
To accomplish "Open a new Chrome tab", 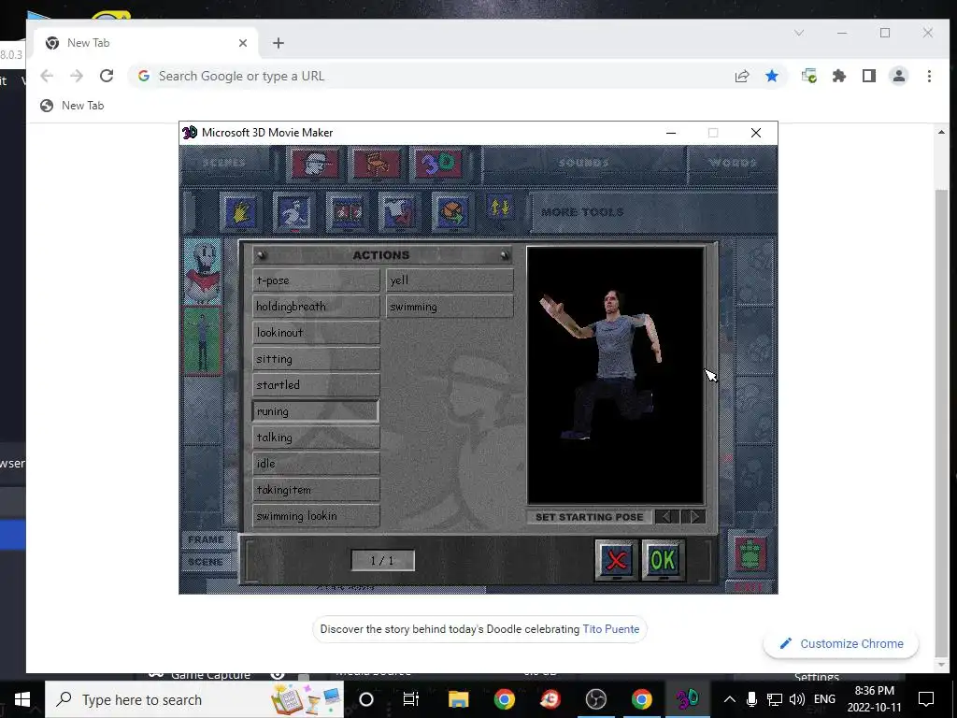I will click(279, 43).
